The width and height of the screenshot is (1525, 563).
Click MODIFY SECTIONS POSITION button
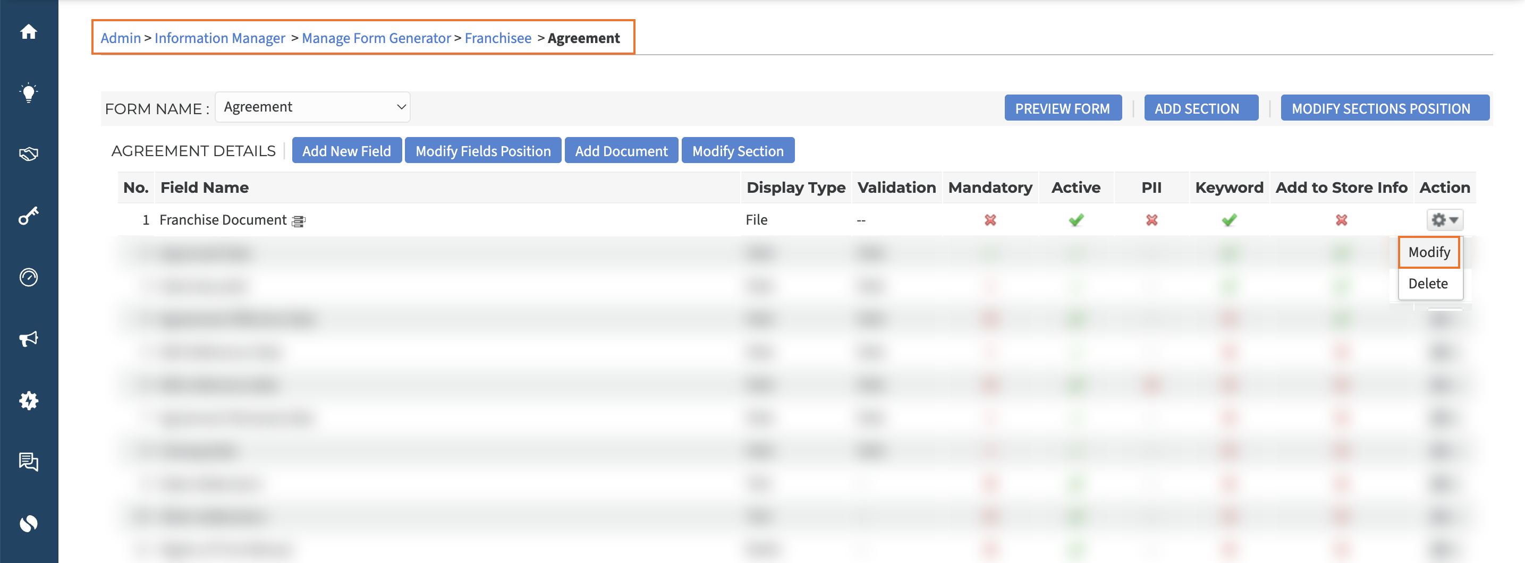pos(1385,108)
